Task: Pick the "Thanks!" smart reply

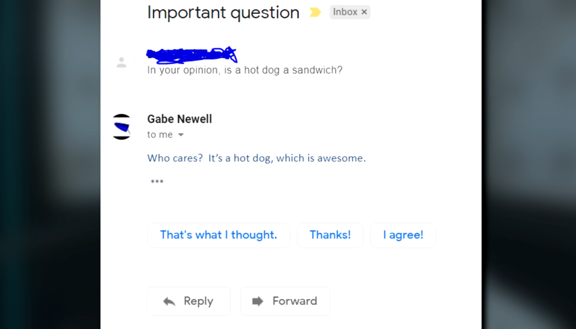Action: pos(330,235)
